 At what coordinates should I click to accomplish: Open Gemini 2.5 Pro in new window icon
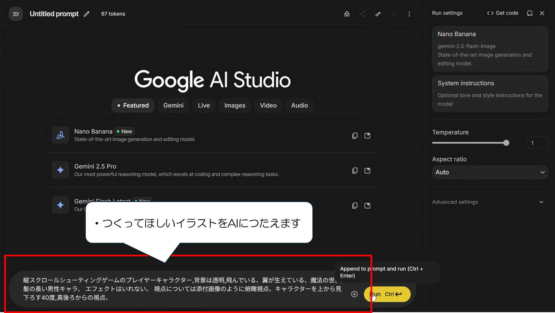pyautogui.click(x=367, y=171)
